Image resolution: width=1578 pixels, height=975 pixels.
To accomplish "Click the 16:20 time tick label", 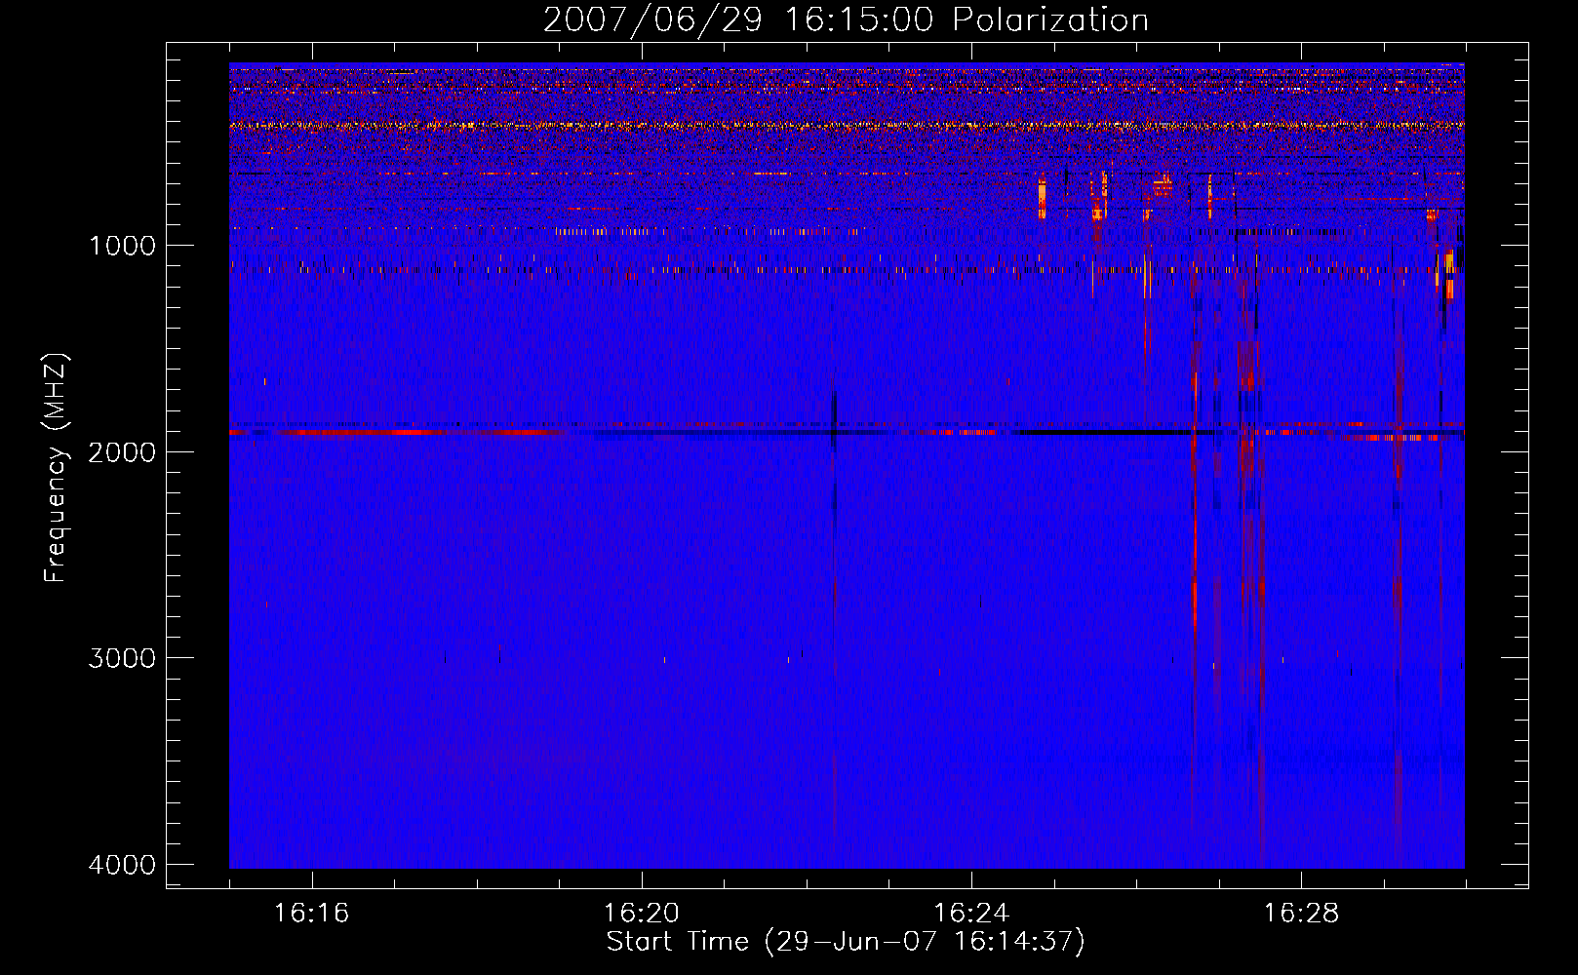I will click(641, 914).
